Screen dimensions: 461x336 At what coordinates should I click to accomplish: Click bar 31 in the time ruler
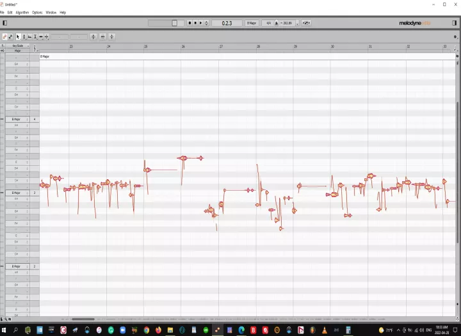click(371, 47)
